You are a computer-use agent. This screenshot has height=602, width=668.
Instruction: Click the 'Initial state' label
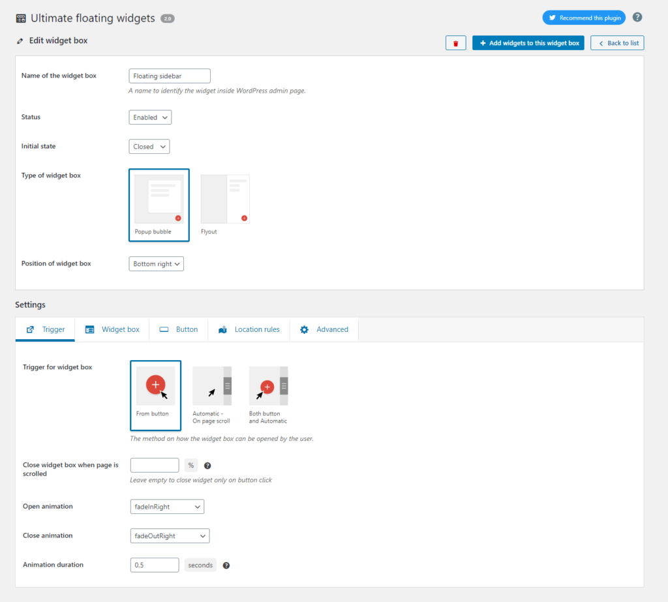pos(38,146)
